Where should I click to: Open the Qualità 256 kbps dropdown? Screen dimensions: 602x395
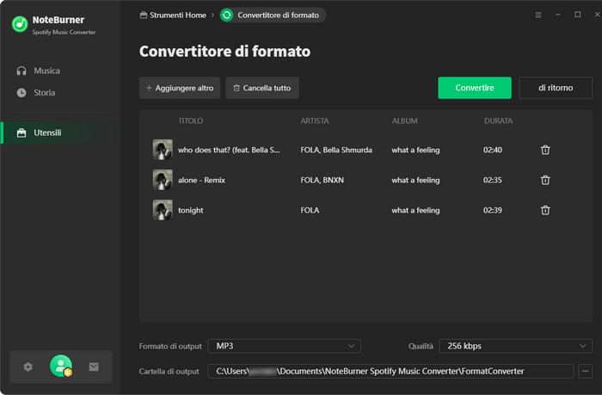516,346
